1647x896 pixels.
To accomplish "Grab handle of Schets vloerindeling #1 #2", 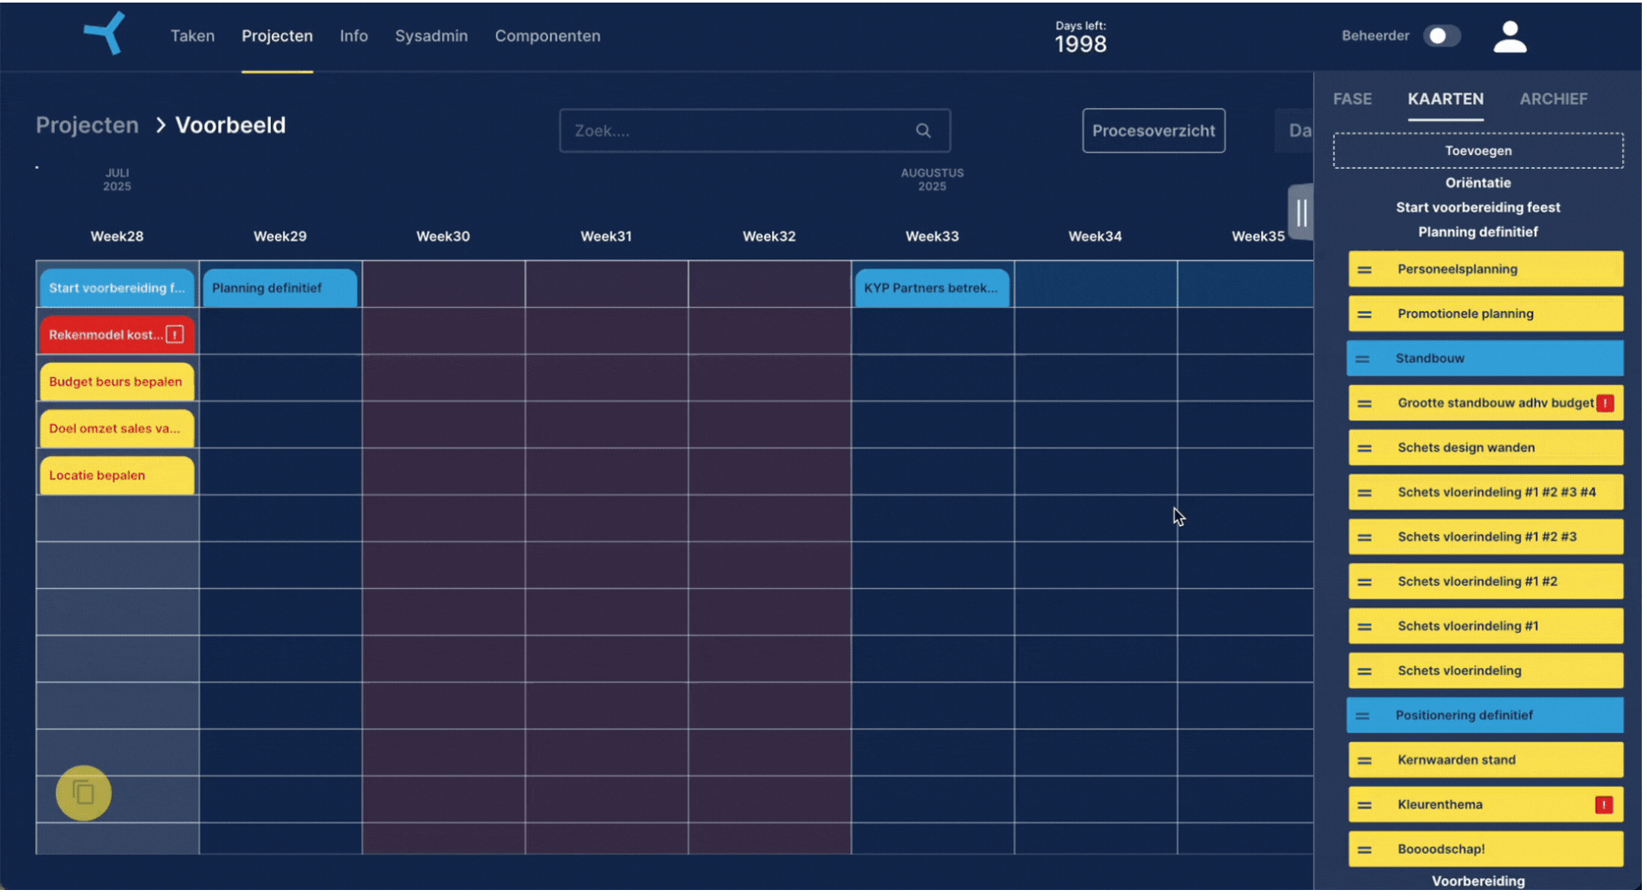I will 1364,581.
